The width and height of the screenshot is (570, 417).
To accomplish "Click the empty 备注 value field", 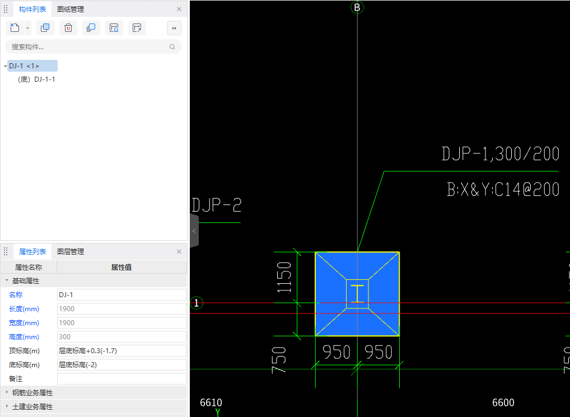I will 122,378.
